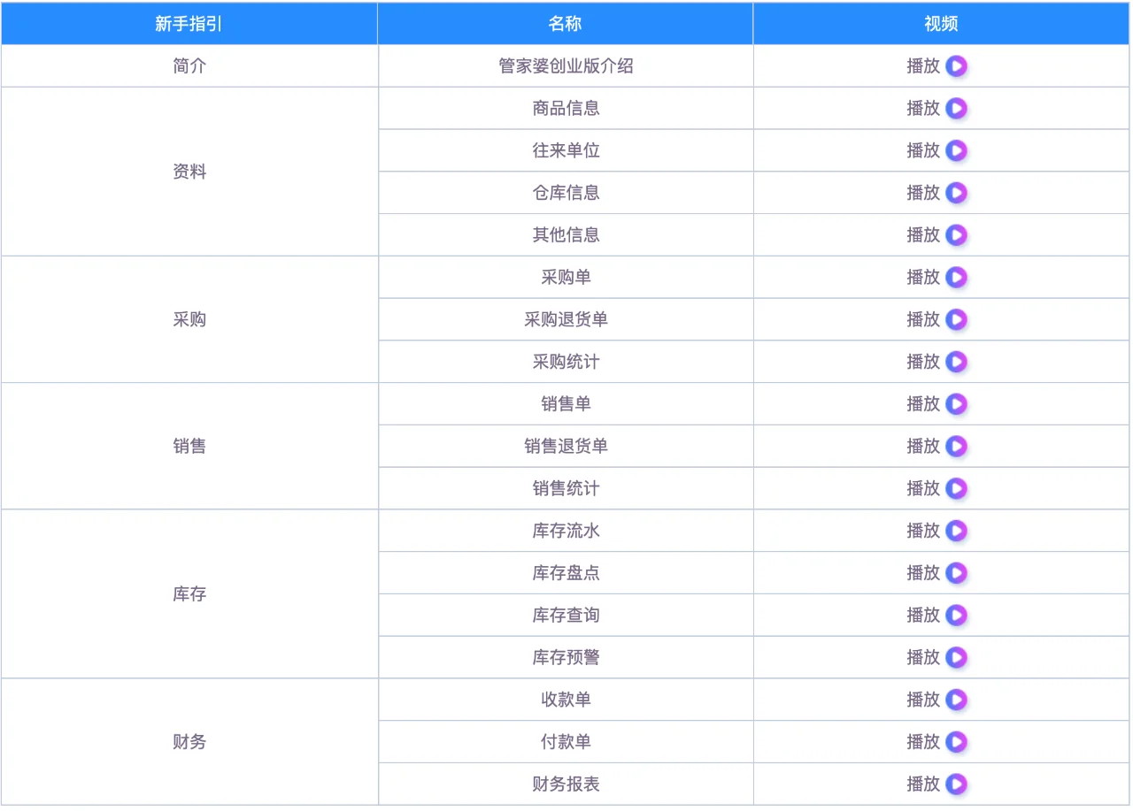Click the 采购统计 name cell
This screenshot has height=811, width=1133.
coord(566,362)
